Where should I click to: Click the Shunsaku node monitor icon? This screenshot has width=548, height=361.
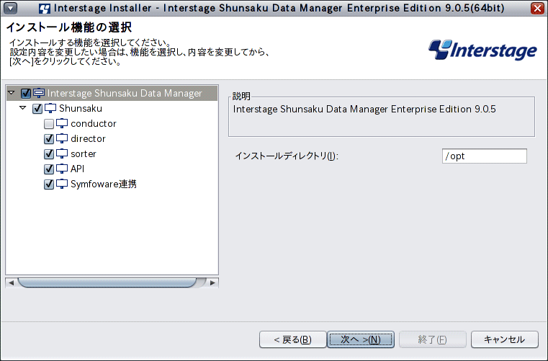50,108
